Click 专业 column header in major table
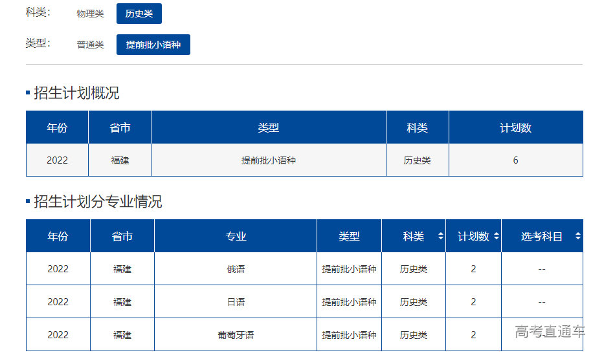 [x=236, y=237]
